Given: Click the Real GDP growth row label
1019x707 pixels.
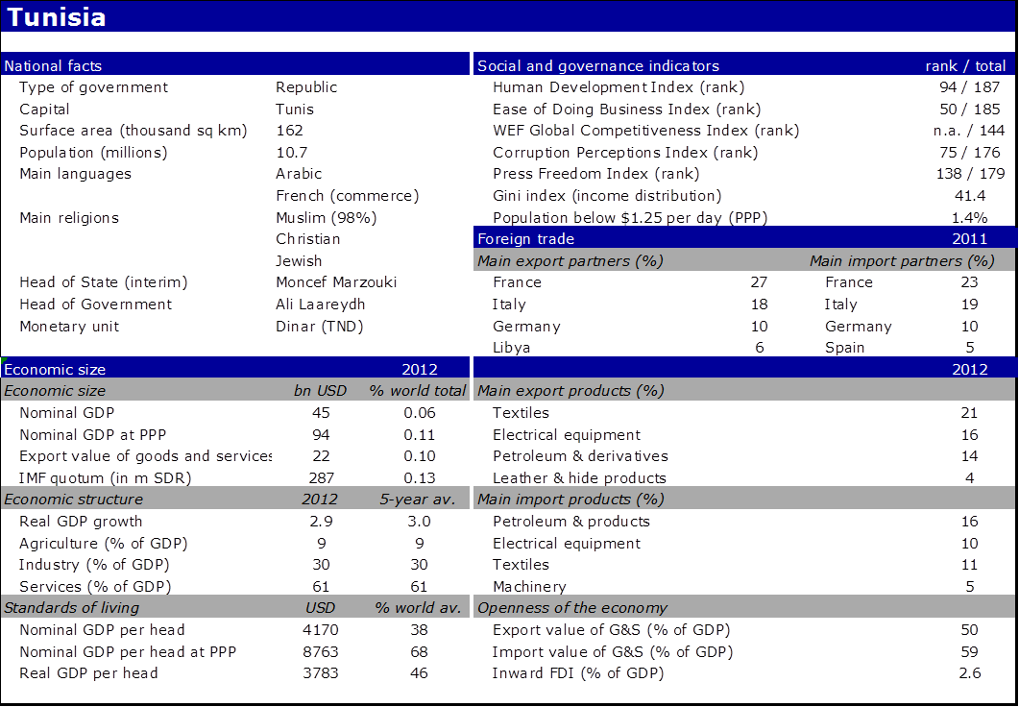Looking at the screenshot, I should [x=81, y=522].
